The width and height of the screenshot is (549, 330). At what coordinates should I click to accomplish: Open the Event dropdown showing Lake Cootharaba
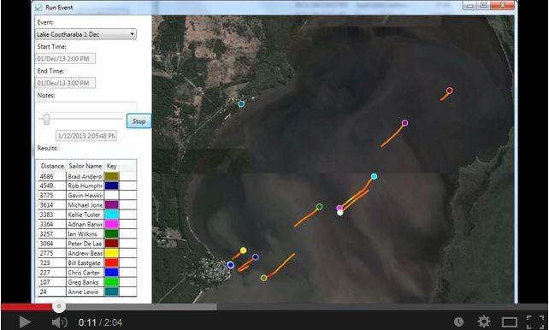tap(86, 34)
